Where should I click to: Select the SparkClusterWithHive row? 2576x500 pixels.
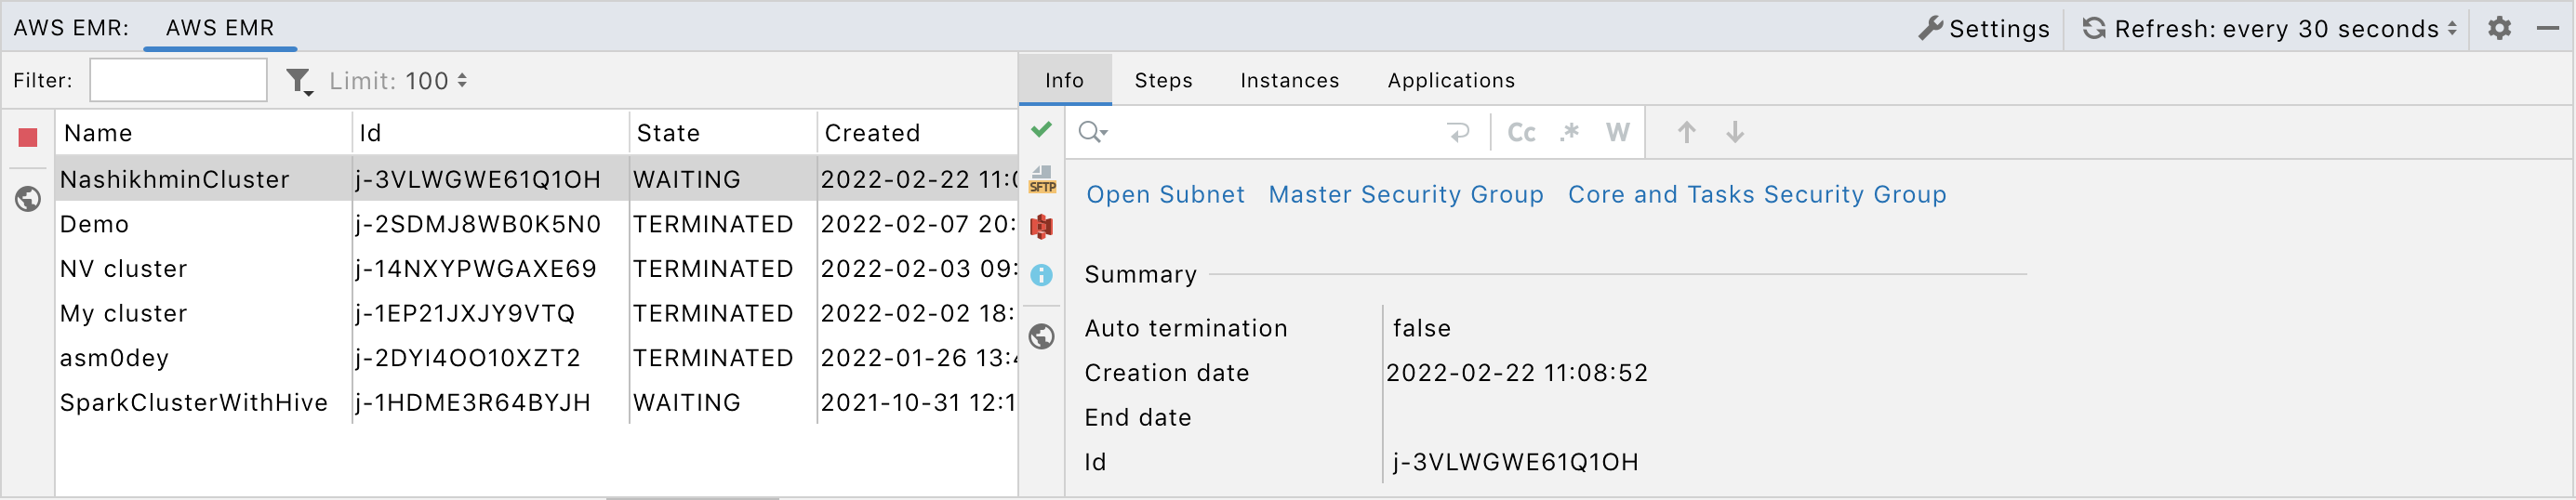(537, 402)
